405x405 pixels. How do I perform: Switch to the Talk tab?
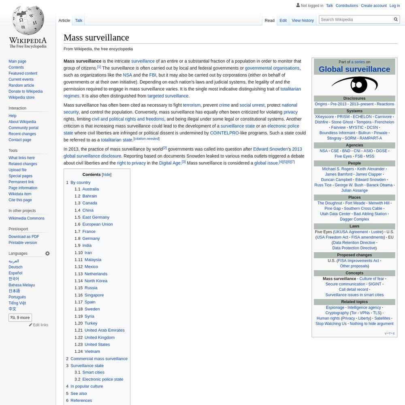coord(79,20)
